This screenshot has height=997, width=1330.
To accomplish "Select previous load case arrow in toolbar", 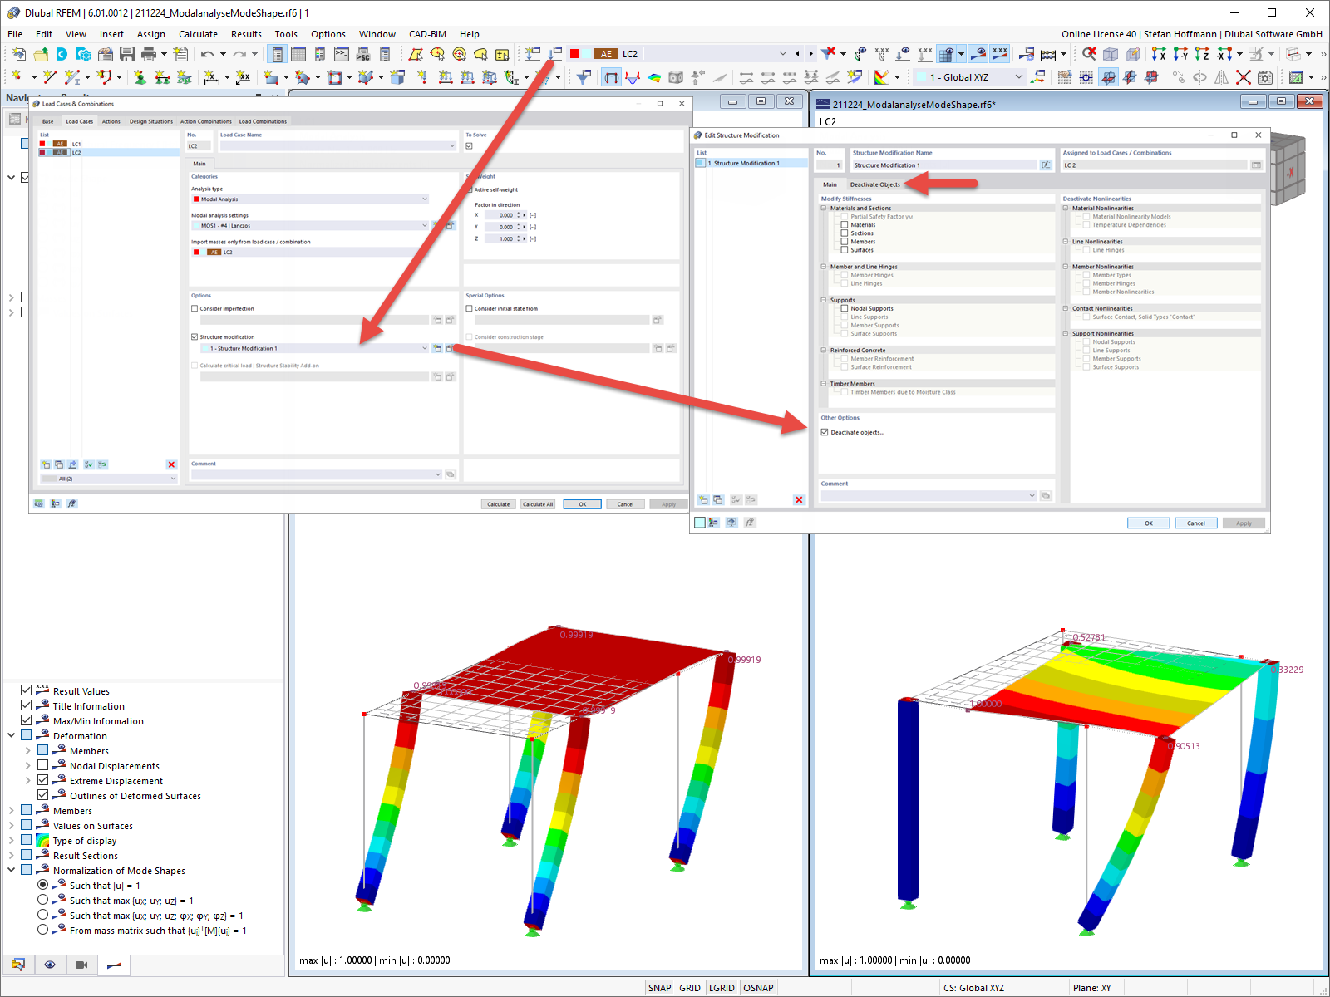I will [x=797, y=54].
